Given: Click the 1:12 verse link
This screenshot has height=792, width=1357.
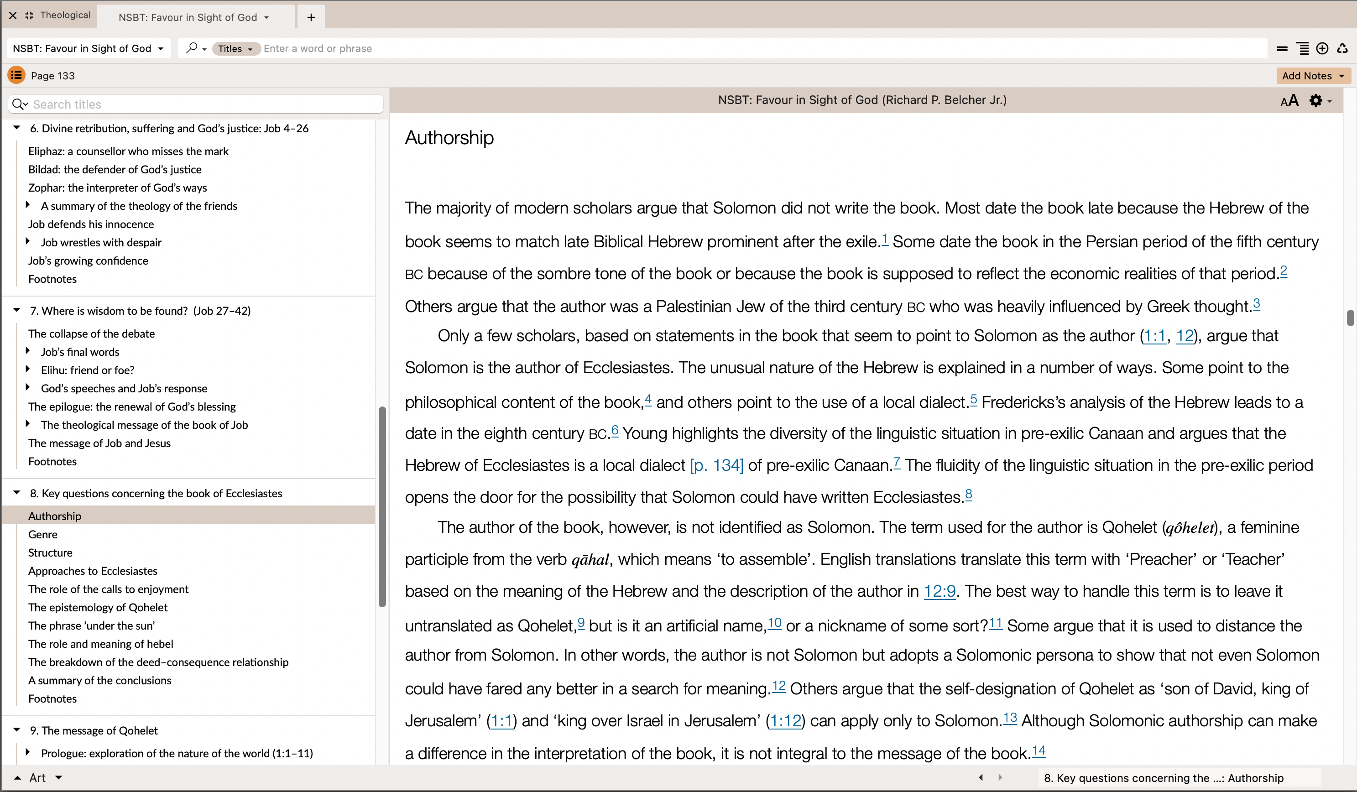Looking at the screenshot, I should click(x=786, y=721).
